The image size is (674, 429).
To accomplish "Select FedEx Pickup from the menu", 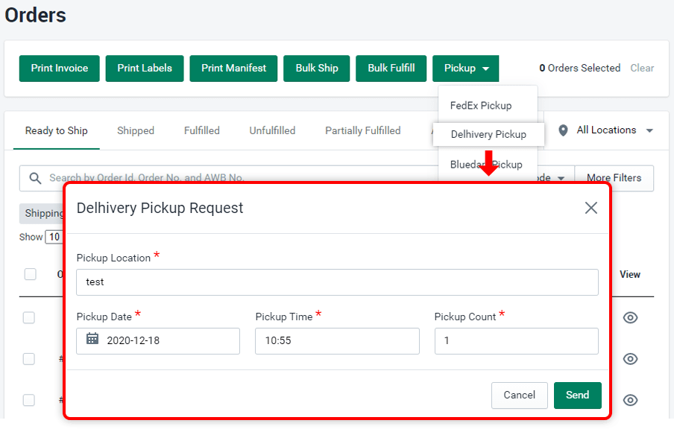I will (481, 106).
